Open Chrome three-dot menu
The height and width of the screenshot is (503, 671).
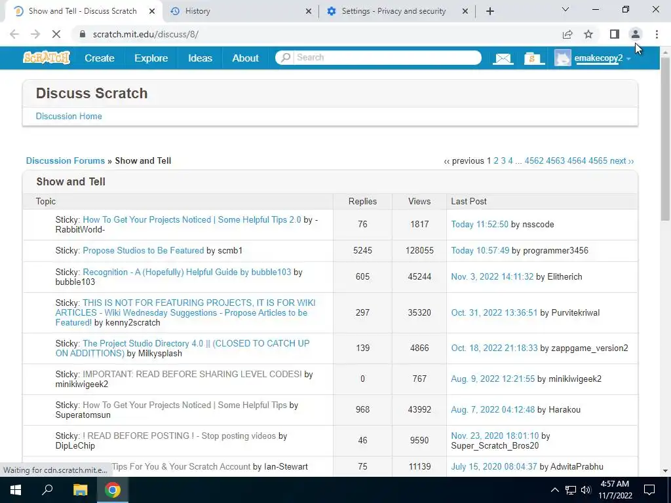pos(657,34)
